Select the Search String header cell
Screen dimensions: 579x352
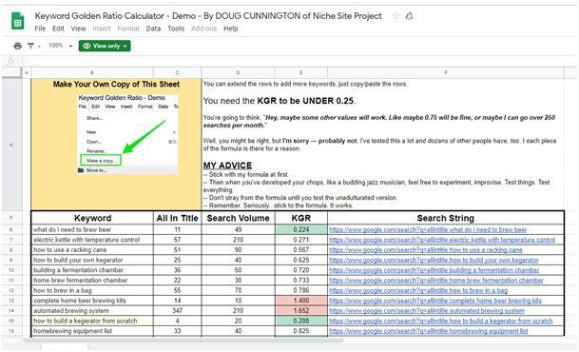tap(446, 218)
